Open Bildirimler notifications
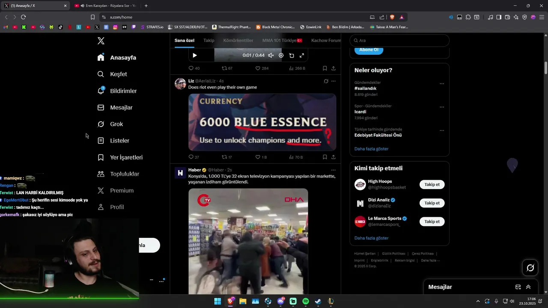This screenshot has width=548, height=308. click(x=117, y=91)
